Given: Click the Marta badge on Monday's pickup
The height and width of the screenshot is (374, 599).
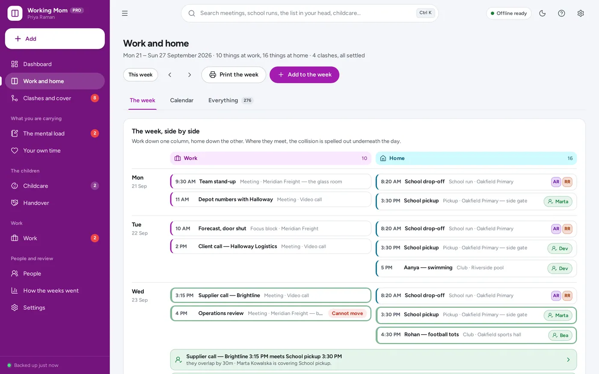Looking at the screenshot, I should pyautogui.click(x=558, y=202).
